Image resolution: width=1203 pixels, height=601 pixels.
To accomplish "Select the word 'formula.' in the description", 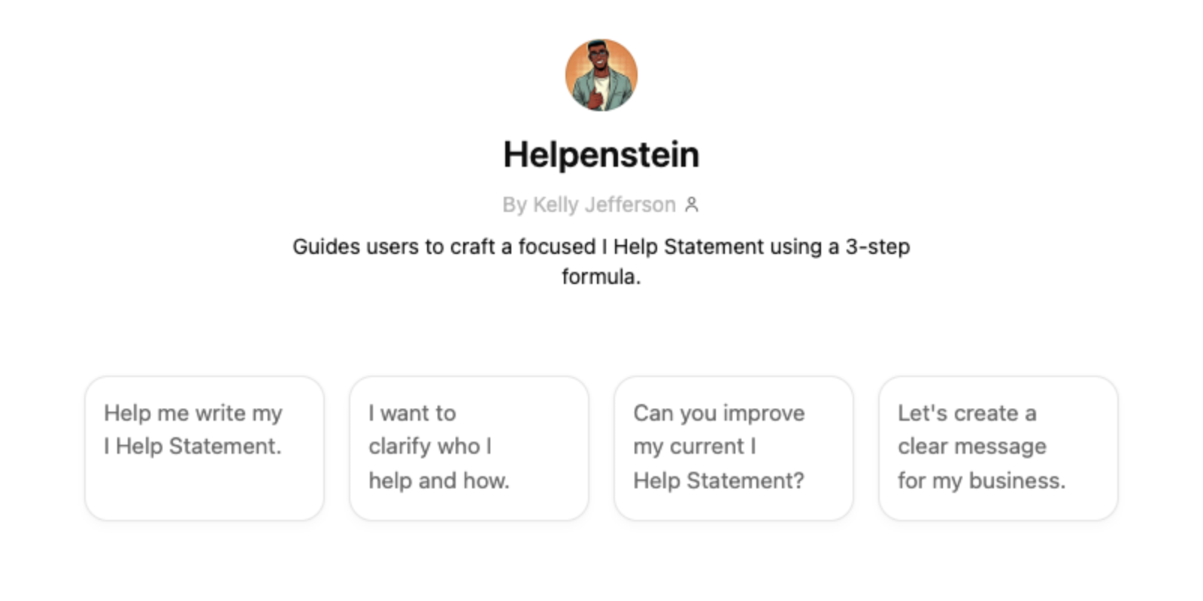I will 601,276.
